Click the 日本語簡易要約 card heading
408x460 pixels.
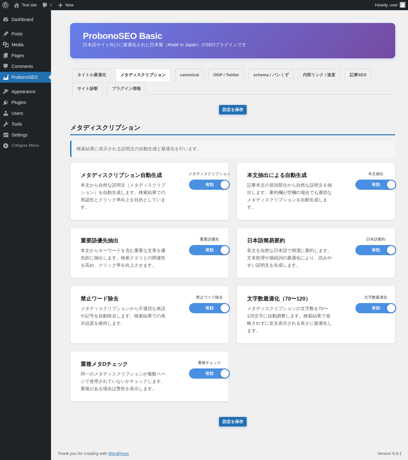click(x=266, y=241)
